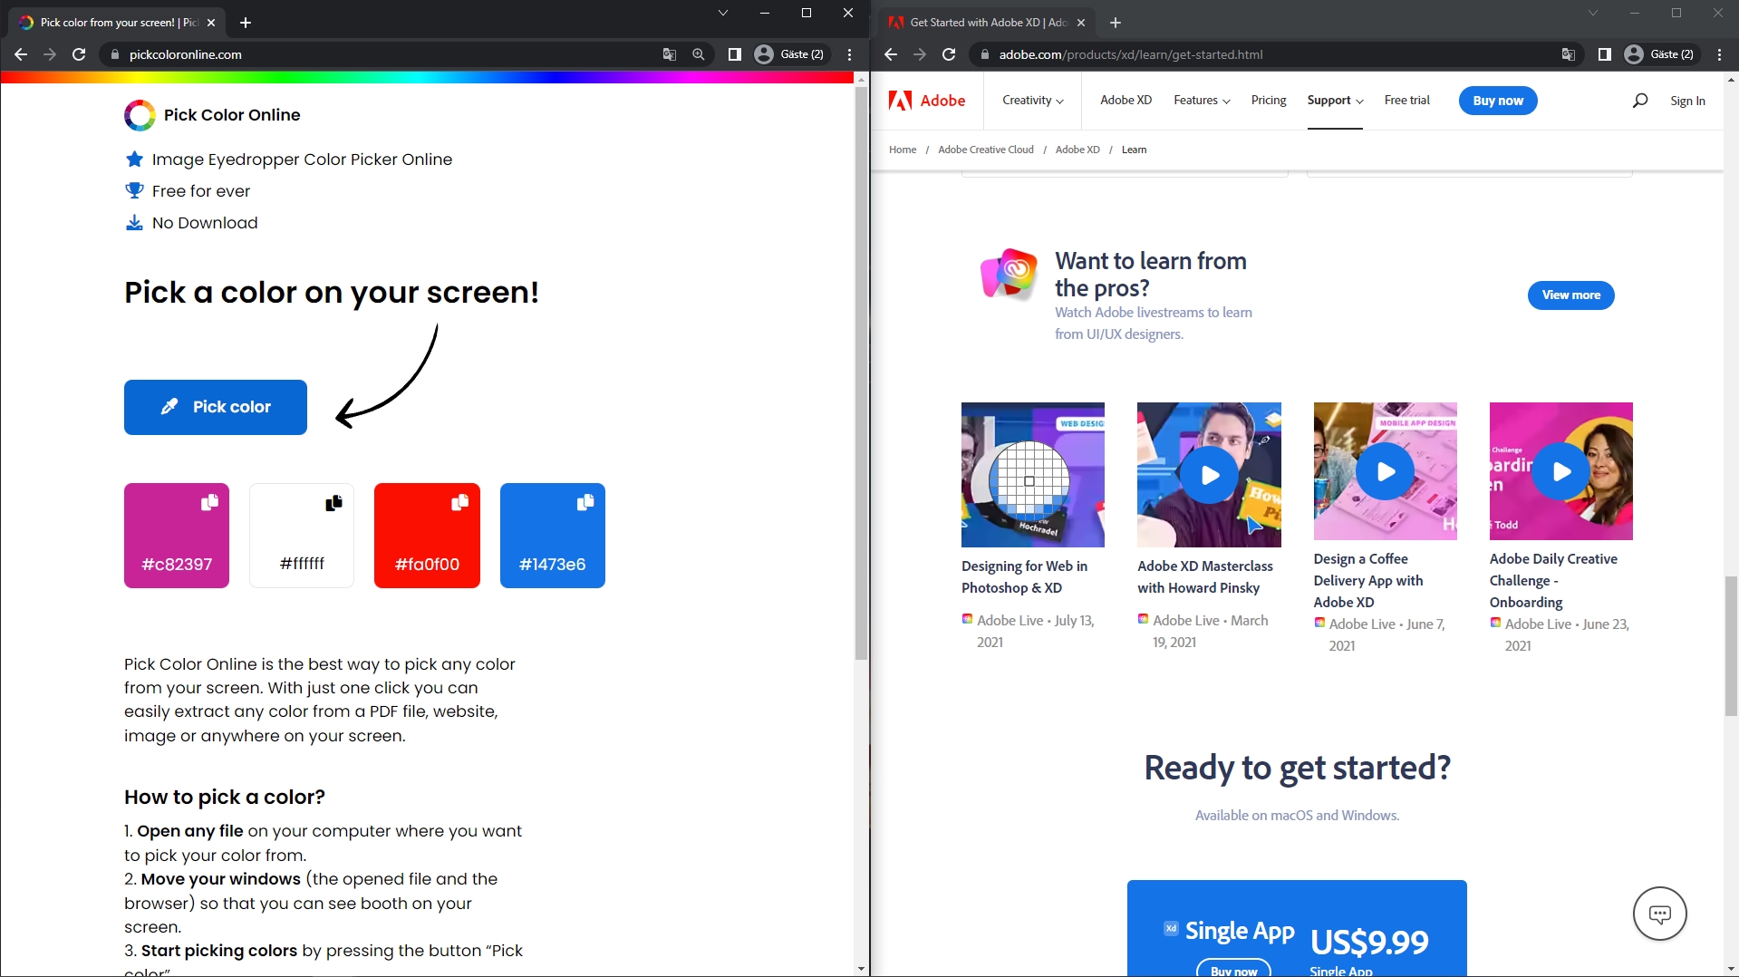Expand the Features menu
This screenshot has width=1739, height=977.
pos(1201,101)
